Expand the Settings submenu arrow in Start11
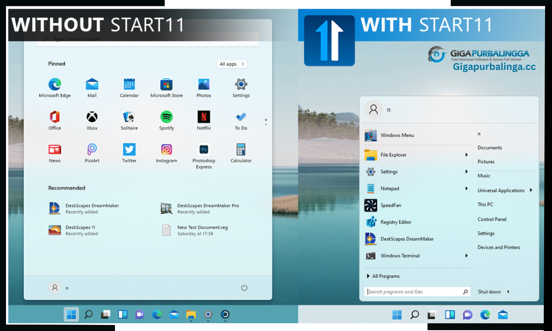The height and width of the screenshot is (331, 552). (466, 171)
